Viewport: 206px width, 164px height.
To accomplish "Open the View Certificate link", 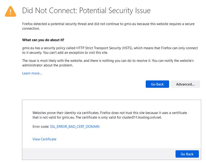I will (x=44, y=139).
